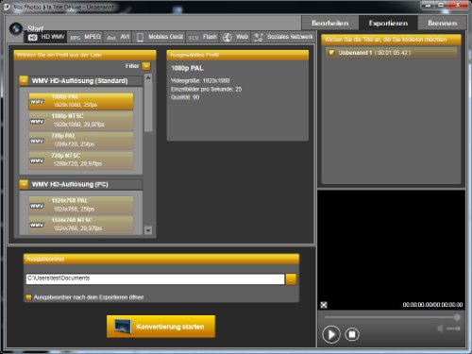The width and height of the screenshot is (472, 354).
Task: Click the WMV icon of 720p NTSC
Action: 37,160
